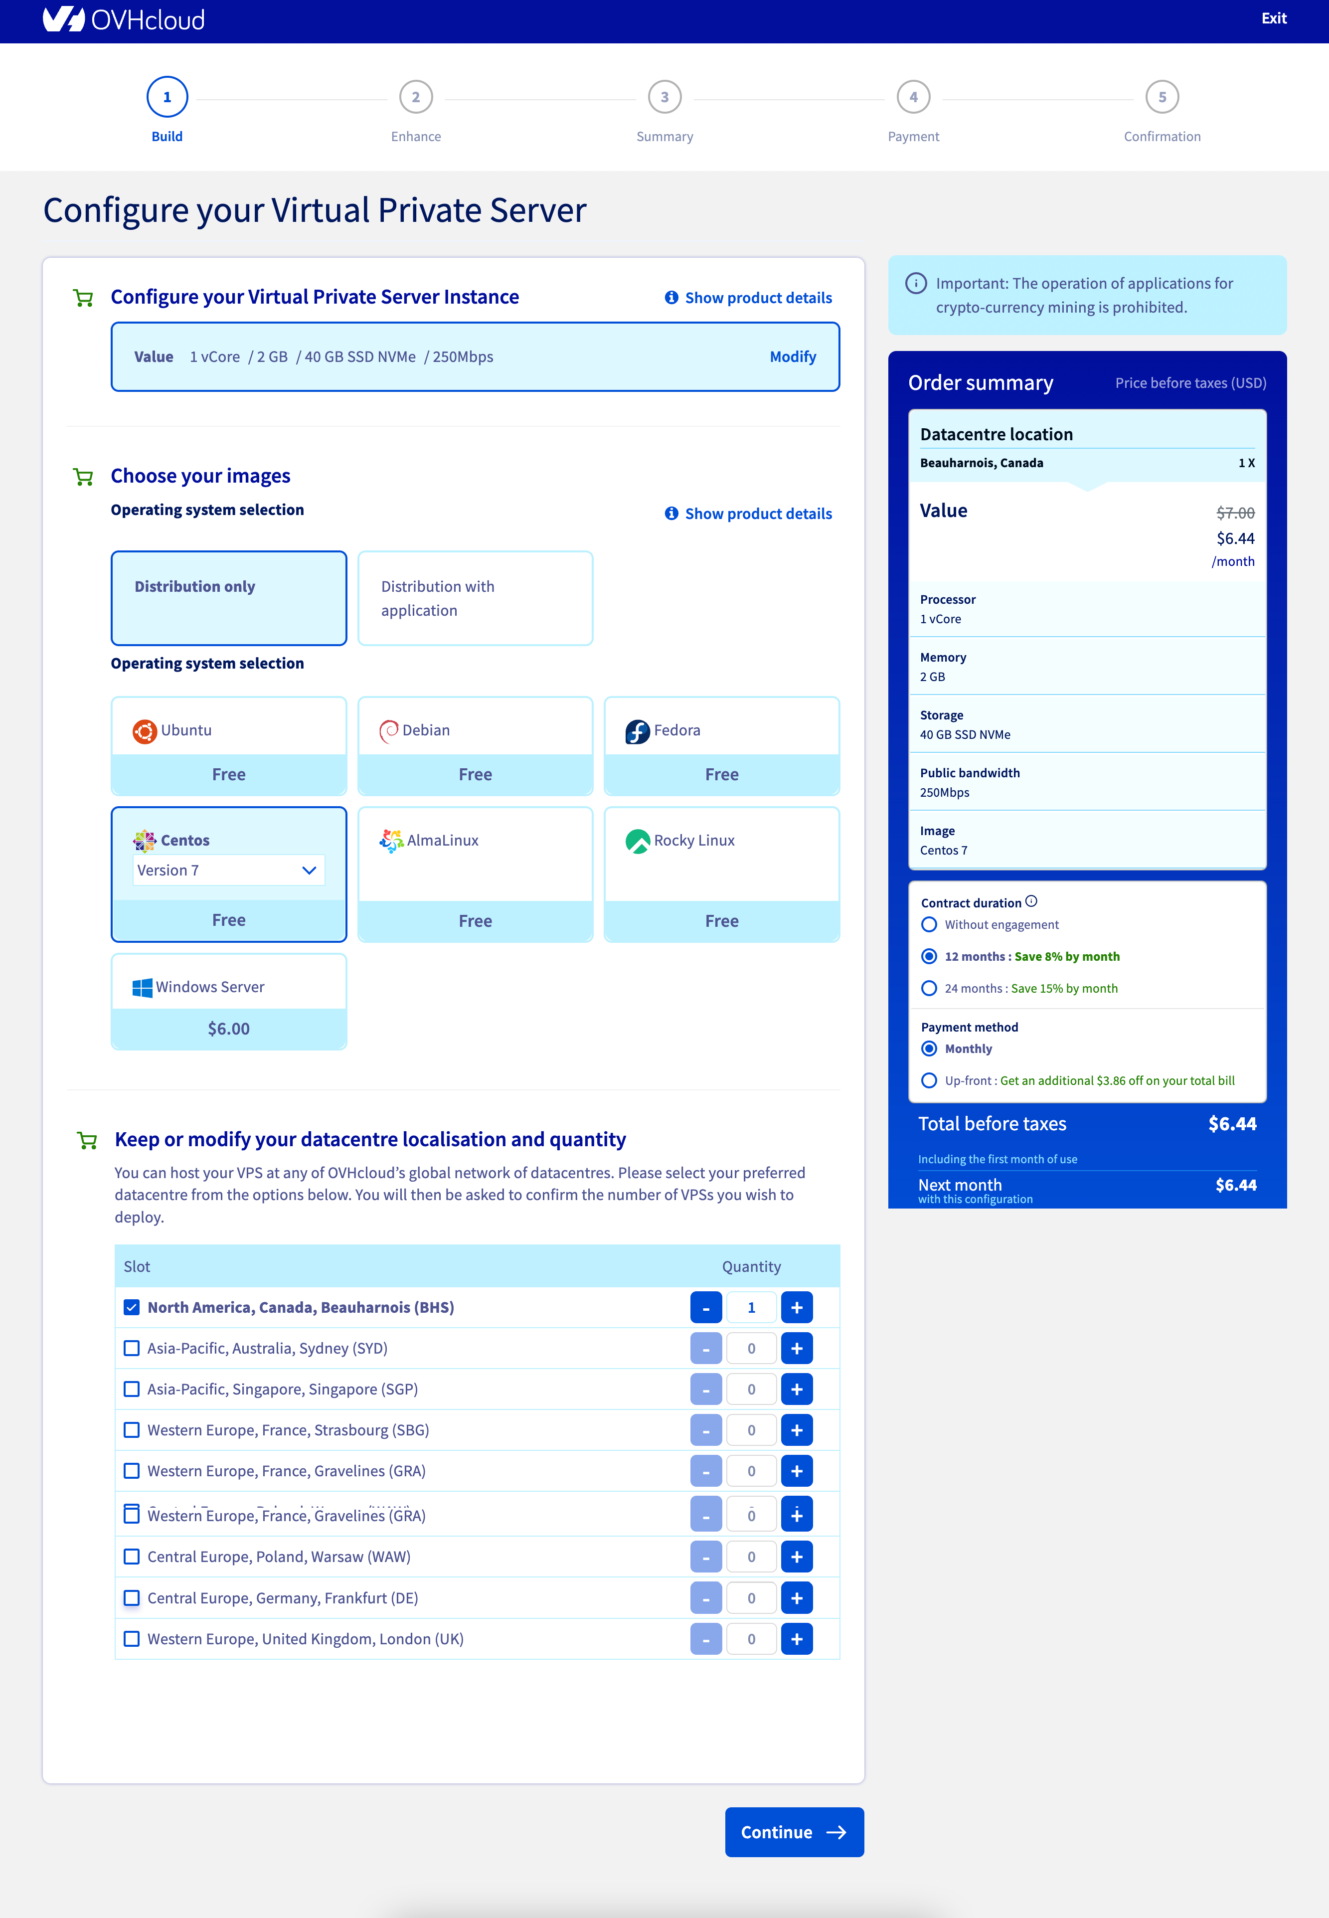The height and width of the screenshot is (1918, 1329).
Task: Click minus for London (UK) slot
Action: [706, 1639]
